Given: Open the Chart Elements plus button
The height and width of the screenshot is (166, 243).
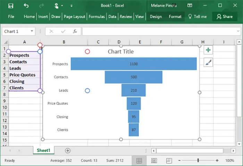Looking at the screenshot, I should coord(208,50).
